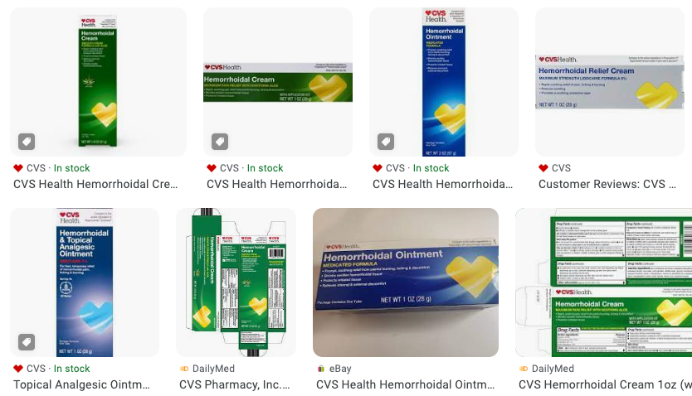Click the CVS heart icon under Customer Reviews result
This screenshot has height=396, width=692.
pos(543,168)
